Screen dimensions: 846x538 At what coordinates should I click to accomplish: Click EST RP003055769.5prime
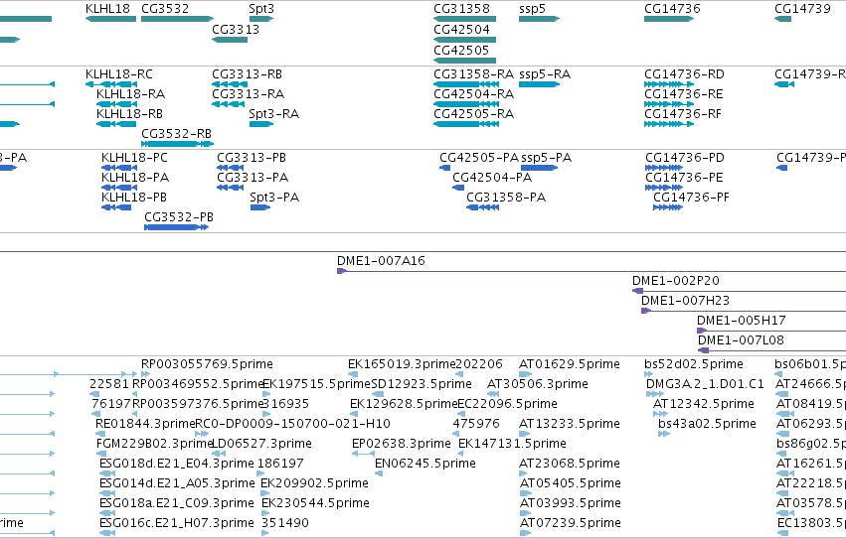(145, 374)
